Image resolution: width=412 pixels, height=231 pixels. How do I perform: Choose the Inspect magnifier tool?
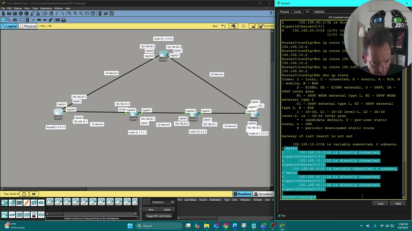pyautogui.click(x=9, y=20)
